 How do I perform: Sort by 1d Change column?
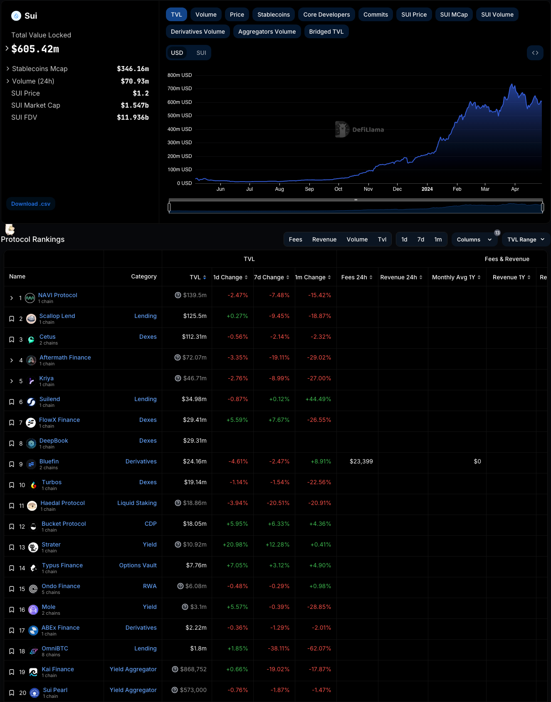pos(230,277)
